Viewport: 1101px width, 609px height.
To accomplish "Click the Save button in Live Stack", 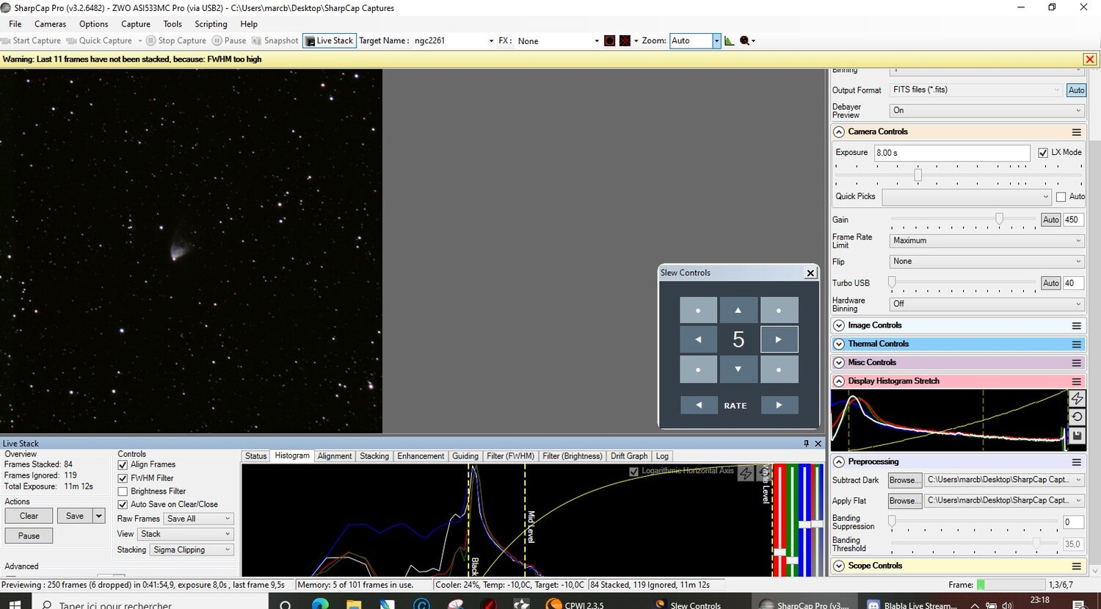I will pyautogui.click(x=75, y=516).
